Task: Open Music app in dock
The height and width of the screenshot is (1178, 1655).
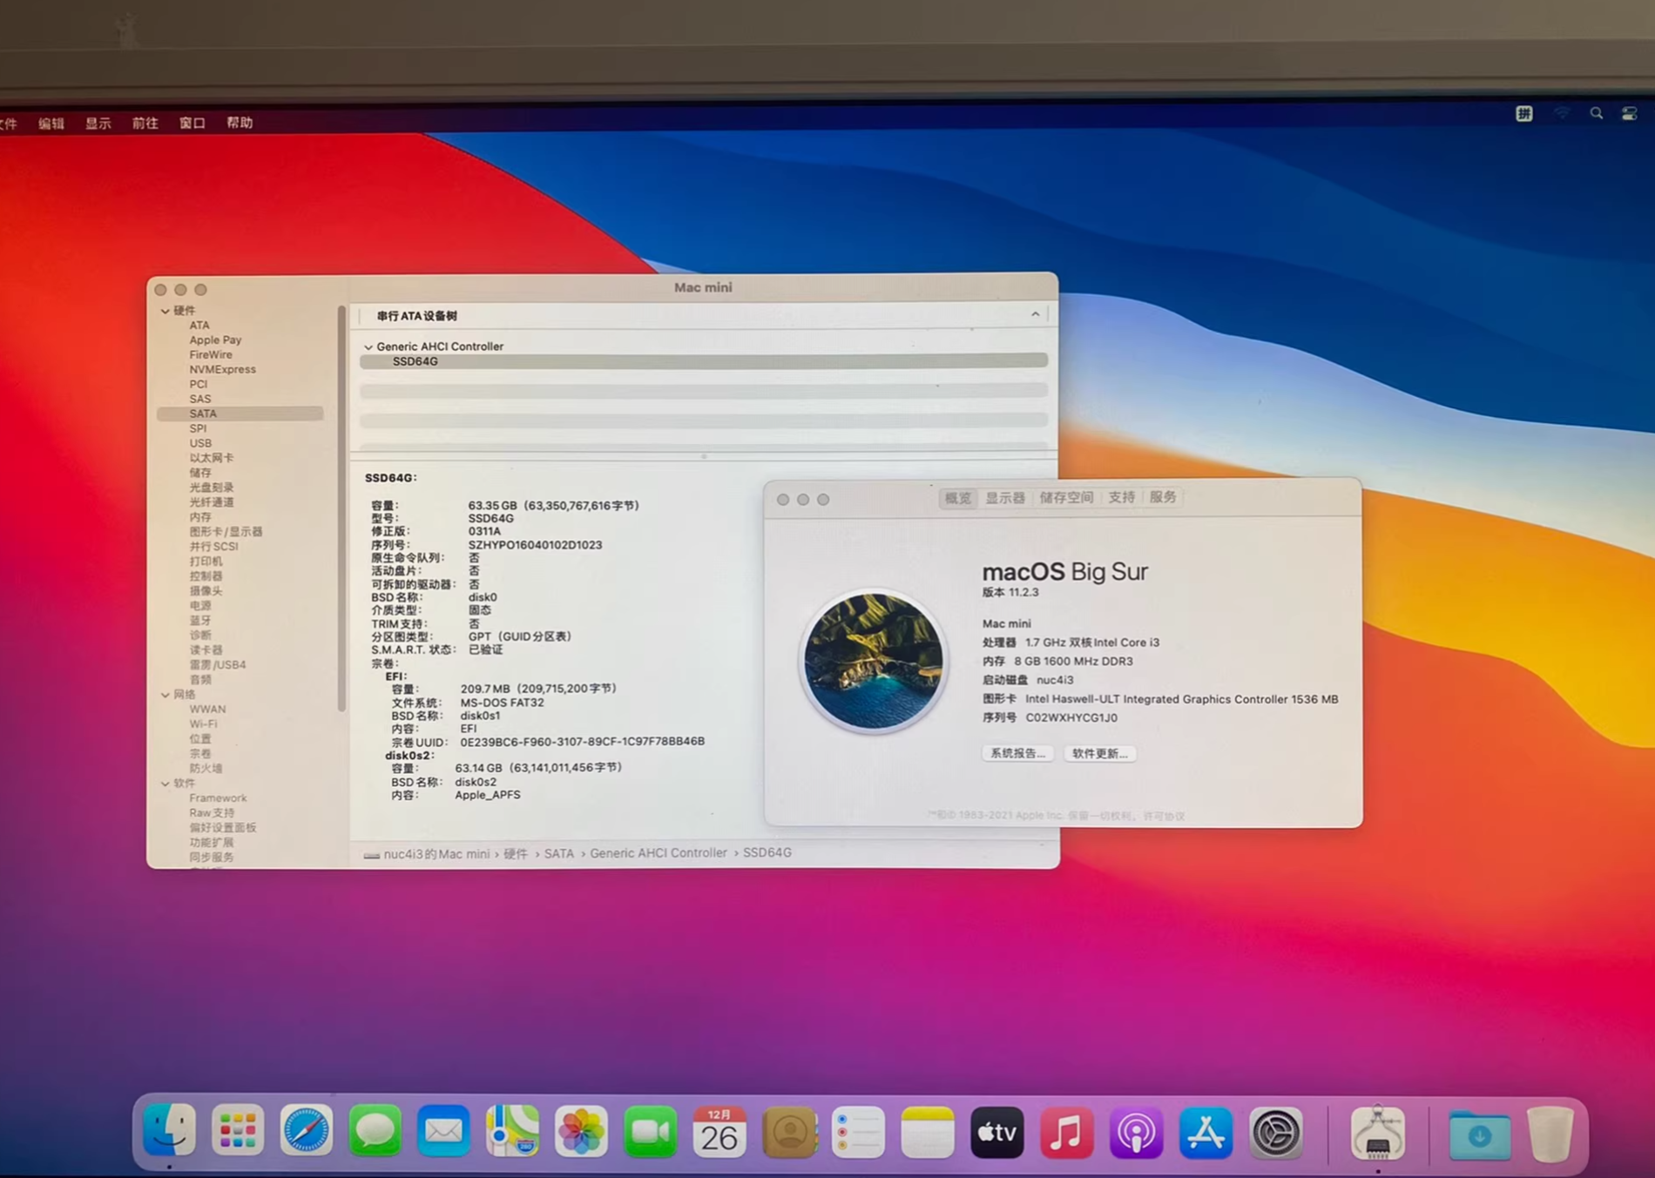Action: coord(1066,1132)
